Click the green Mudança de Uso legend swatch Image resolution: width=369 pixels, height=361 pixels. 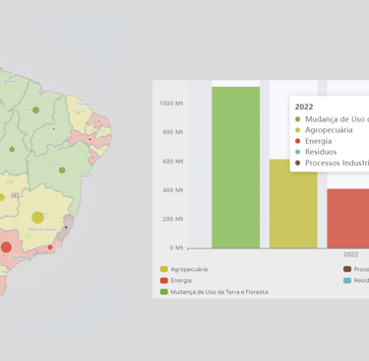point(164,292)
